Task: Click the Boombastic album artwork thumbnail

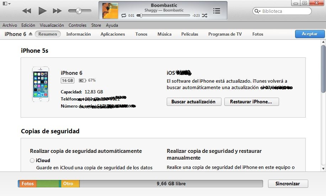Action: click(110, 11)
